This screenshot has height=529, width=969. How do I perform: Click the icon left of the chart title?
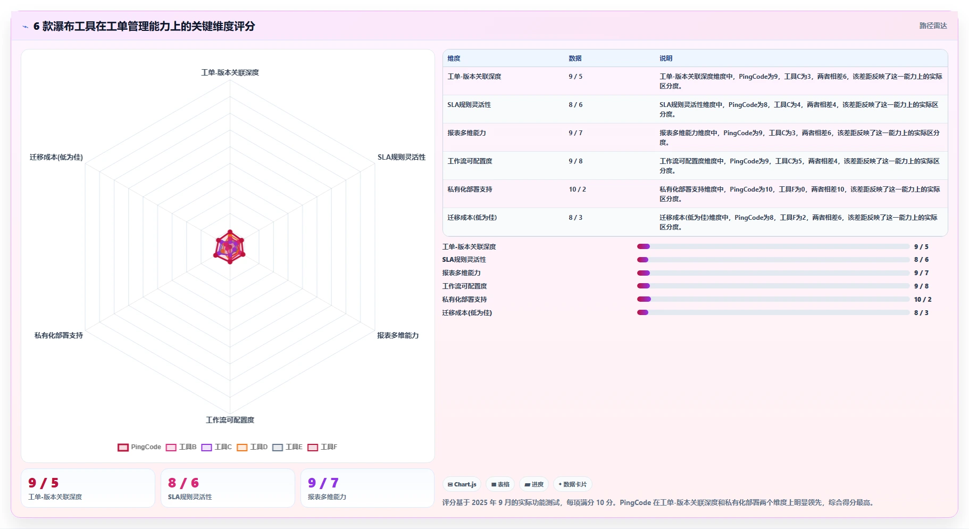[25, 27]
